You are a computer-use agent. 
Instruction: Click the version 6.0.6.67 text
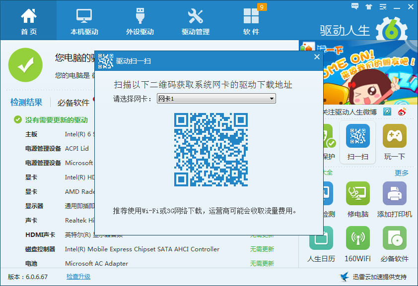[x=28, y=277]
